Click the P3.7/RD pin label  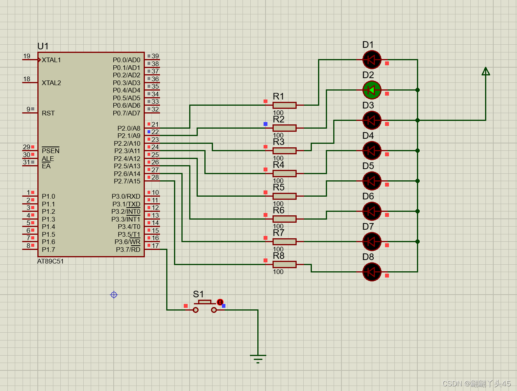(128, 250)
